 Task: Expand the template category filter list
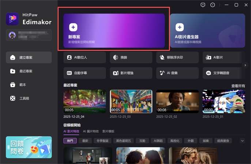[x=242, y=141]
